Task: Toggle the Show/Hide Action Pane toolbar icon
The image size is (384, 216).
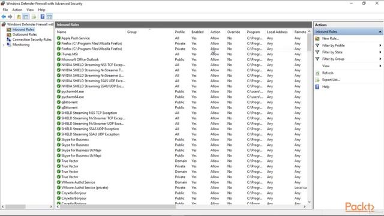Action: click(49, 17)
